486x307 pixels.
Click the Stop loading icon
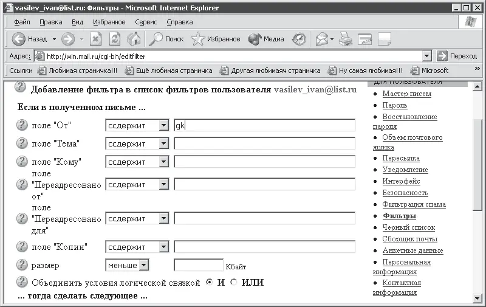tap(96, 39)
